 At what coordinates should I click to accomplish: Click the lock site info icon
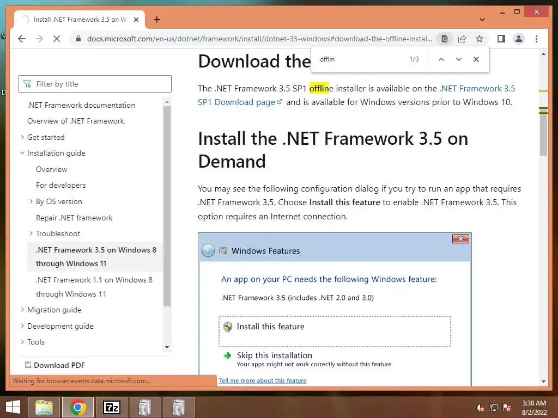point(78,39)
